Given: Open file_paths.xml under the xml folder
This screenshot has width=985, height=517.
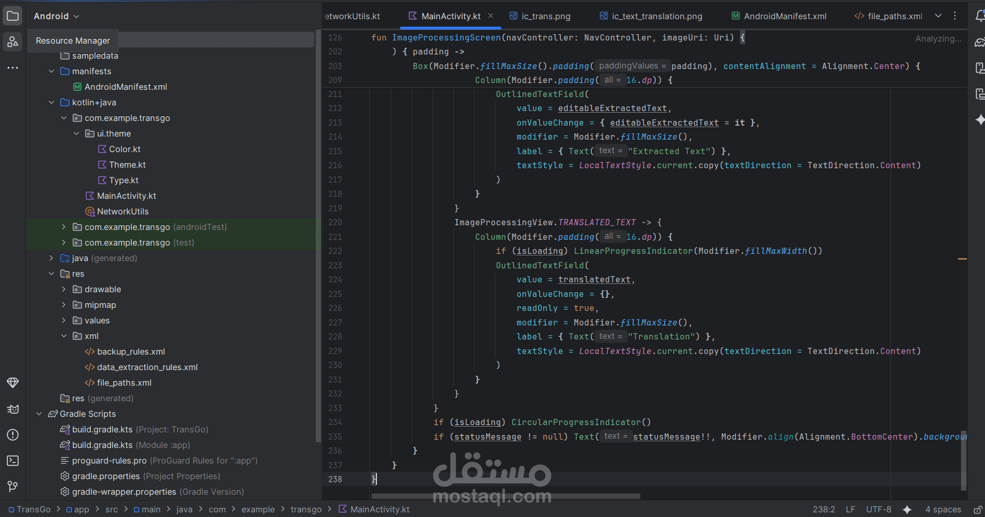Looking at the screenshot, I should pos(124,383).
